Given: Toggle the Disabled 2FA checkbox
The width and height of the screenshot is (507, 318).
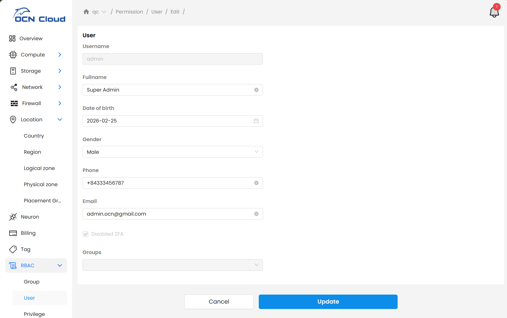Looking at the screenshot, I should pyautogui.click(x=86, y=234).
